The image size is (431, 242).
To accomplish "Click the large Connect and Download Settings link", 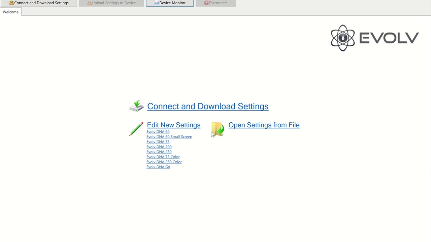I will pos(208,107).
